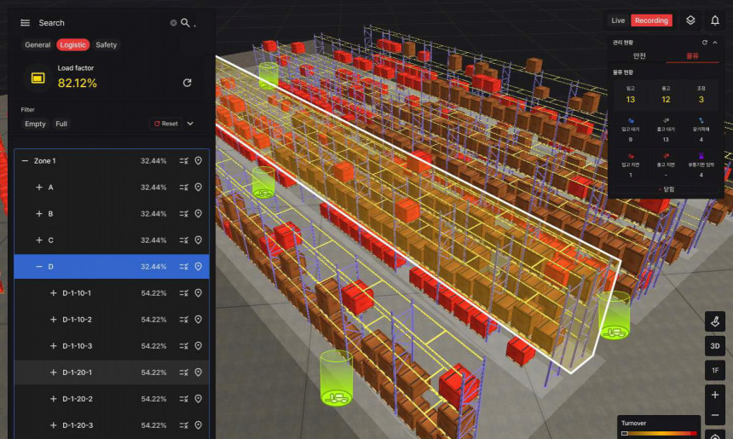Viewport: 733px width, 439px height.
Task: Switch to Live mode
Action: [x=618, y=20]
